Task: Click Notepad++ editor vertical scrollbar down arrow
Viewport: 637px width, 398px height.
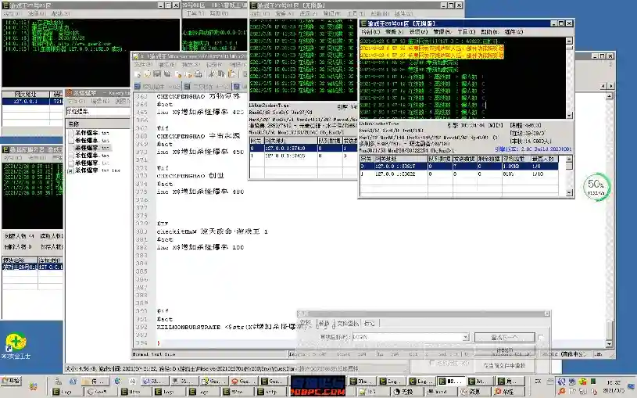Action: (x=609, y=344)
